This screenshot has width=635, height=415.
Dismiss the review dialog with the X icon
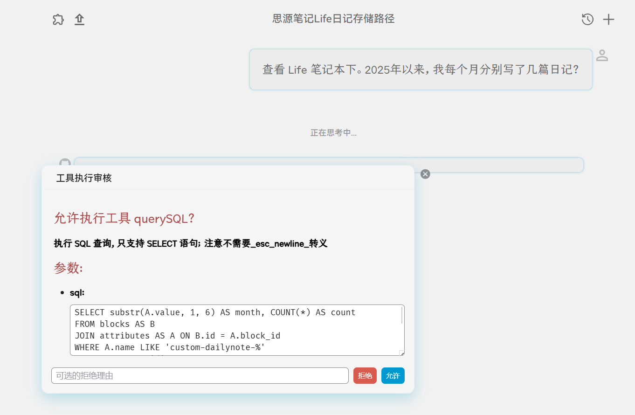tap(425, 174)
